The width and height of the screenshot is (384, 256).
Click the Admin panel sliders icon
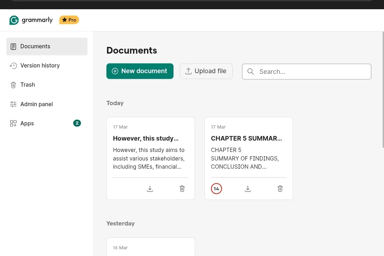(x=13, y=104)
